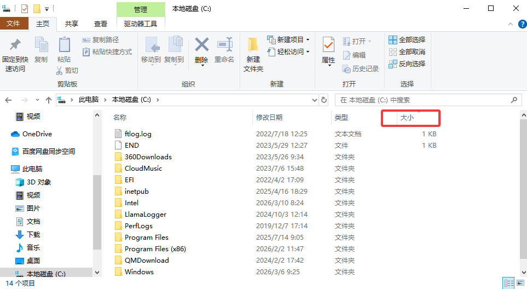The height and width of the screenshot is (289, 527).
Task: Switch to the 主页 (Home) tab
Action: click(x=43, y=24)
